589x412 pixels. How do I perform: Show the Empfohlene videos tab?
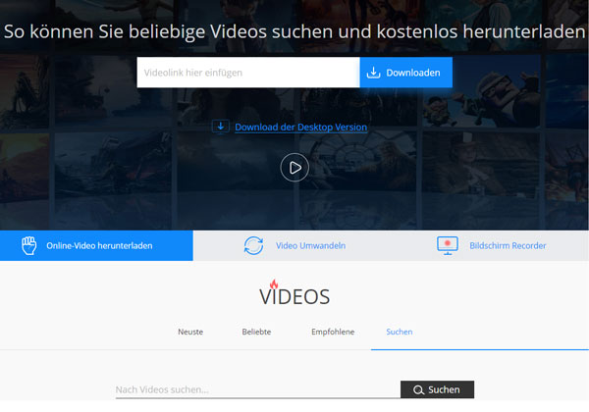333,332
